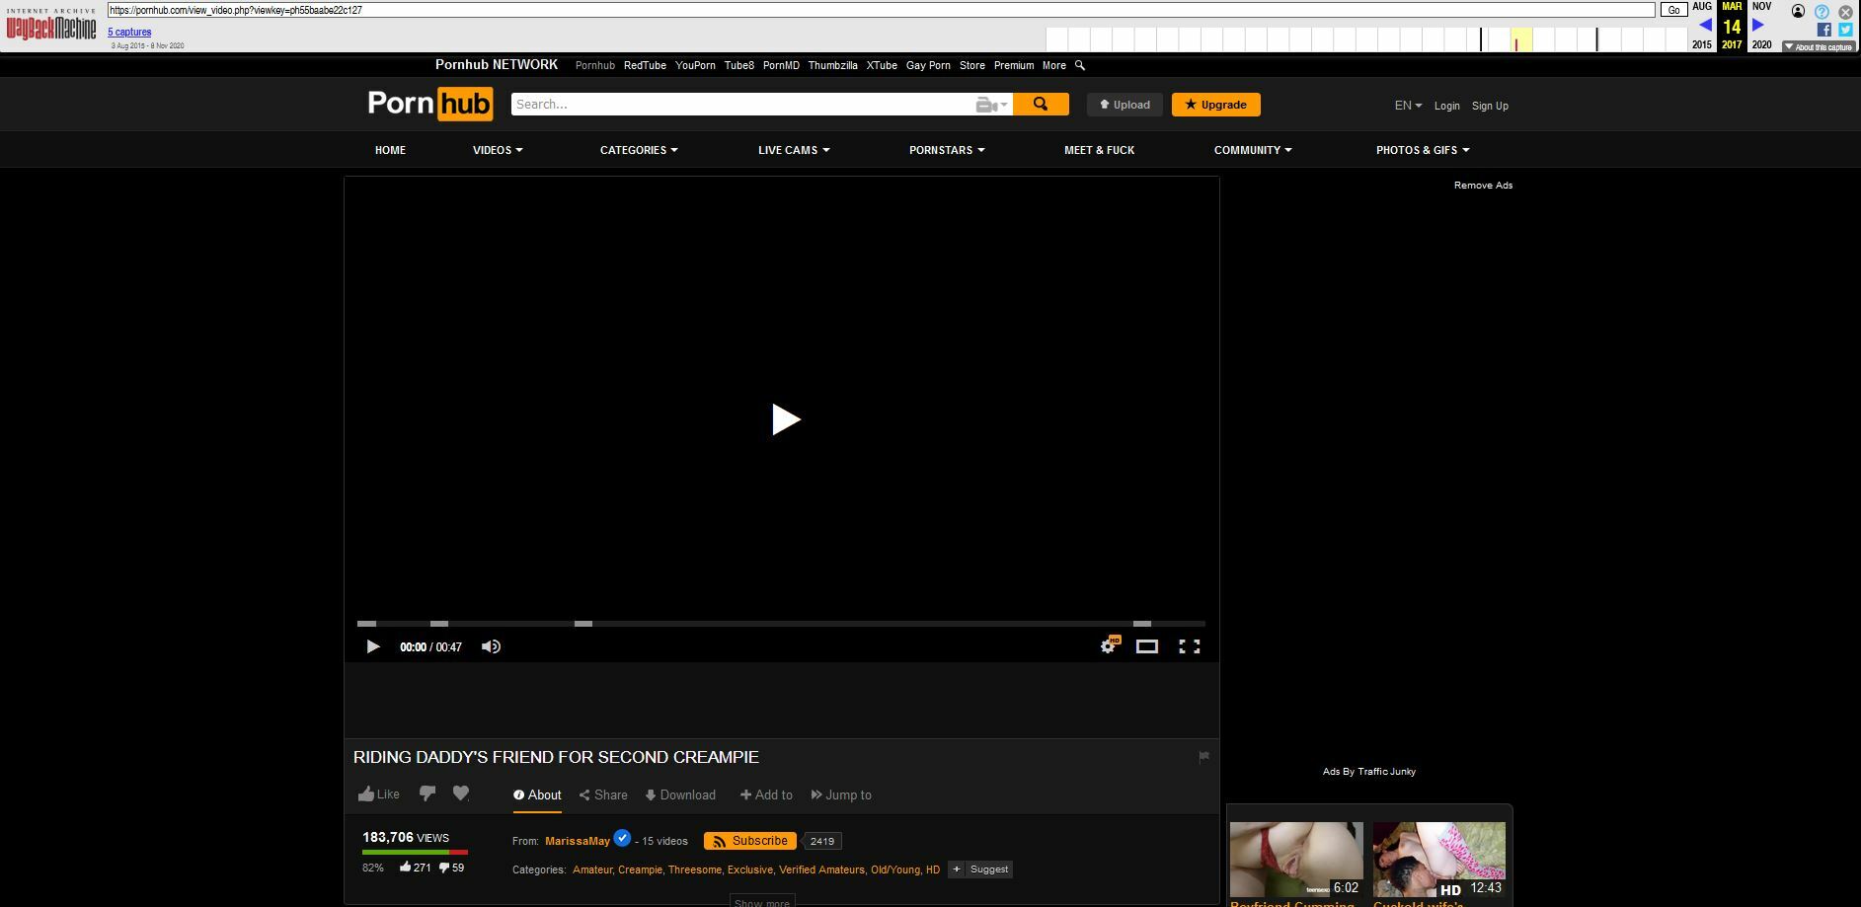The width and height of the screenshot is (1861, 907).
Task: Expand the About this capture panel
Action: (1818, 46)
